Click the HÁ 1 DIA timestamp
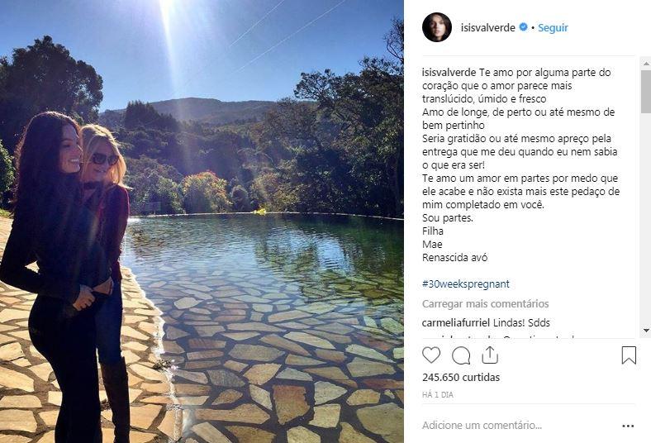651x443 pixels. coord(439,395)
